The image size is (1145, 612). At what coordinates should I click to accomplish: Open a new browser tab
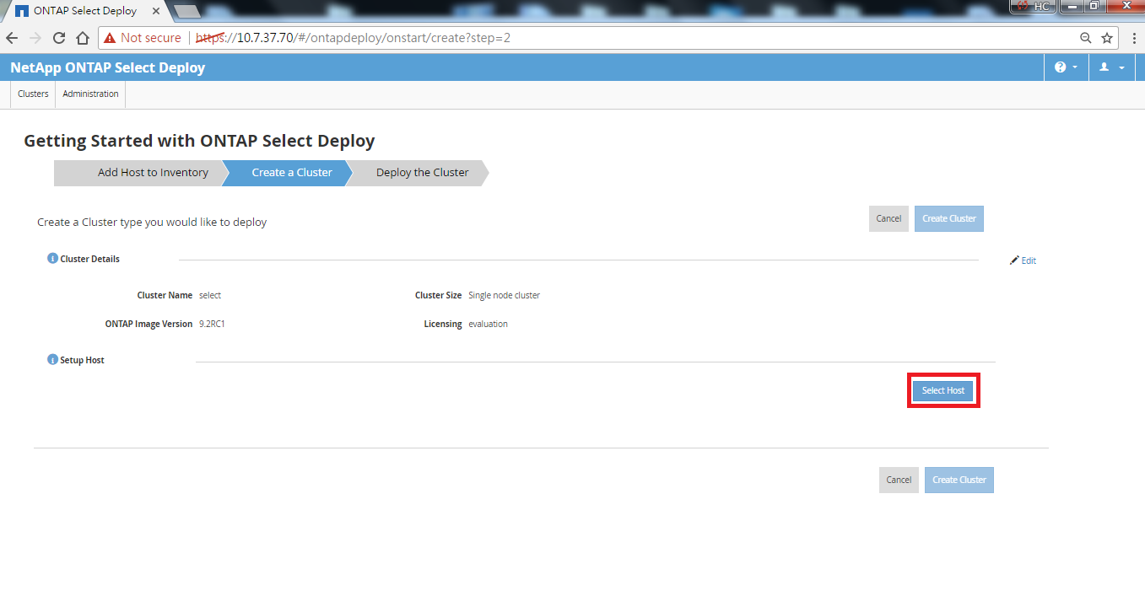click(x=186, y=12)
